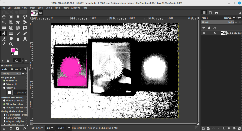This screenshot has width=242, height=131.
Task: Select the Eraser tool
Action: click(4, 39)
